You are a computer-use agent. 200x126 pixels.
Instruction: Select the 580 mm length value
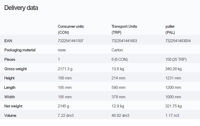pyautogui.click(x=119, y=87)
